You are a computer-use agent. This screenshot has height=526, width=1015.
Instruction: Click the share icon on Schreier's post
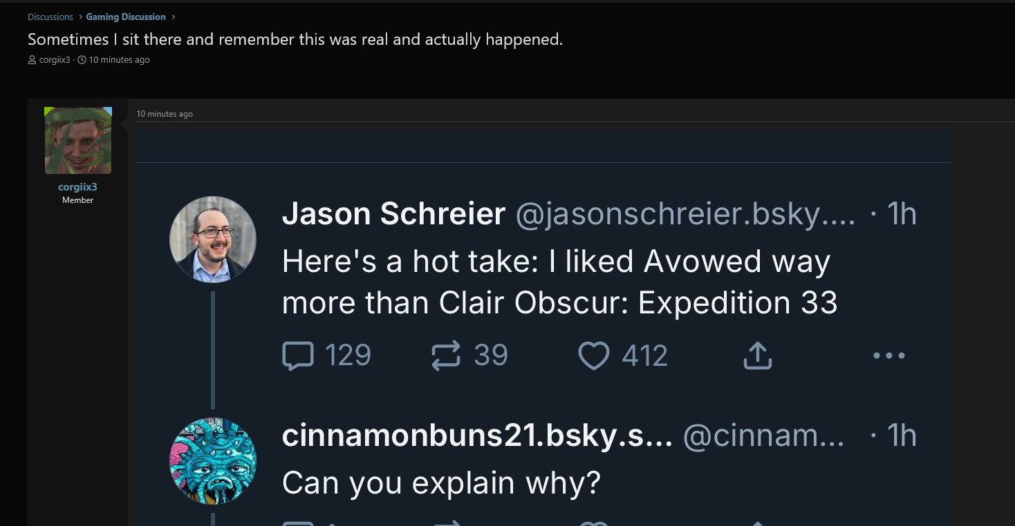click(x=757, y=356)
